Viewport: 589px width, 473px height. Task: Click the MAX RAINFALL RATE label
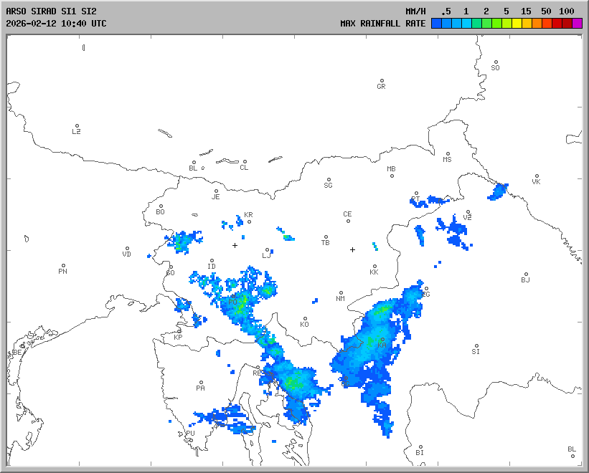coord(382,24)
